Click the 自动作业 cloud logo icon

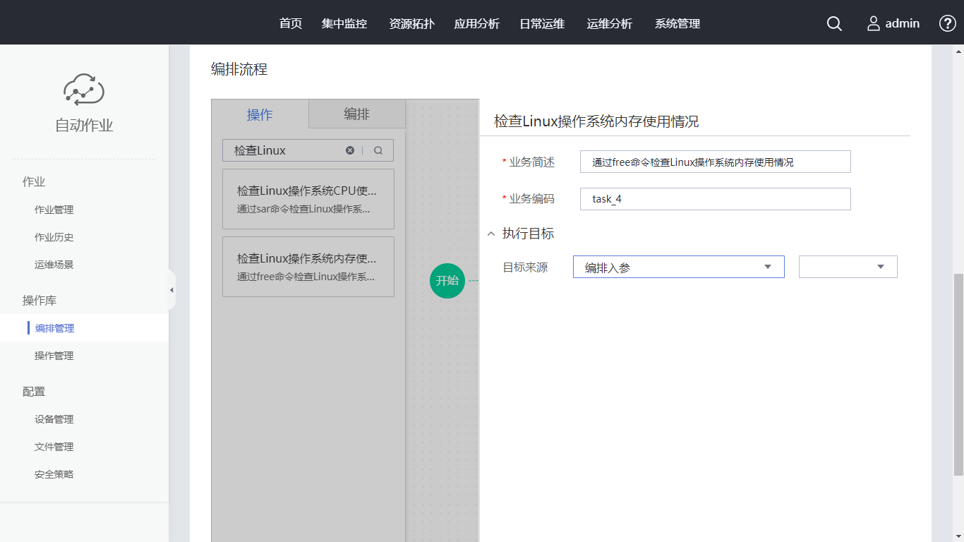point(84,90)
